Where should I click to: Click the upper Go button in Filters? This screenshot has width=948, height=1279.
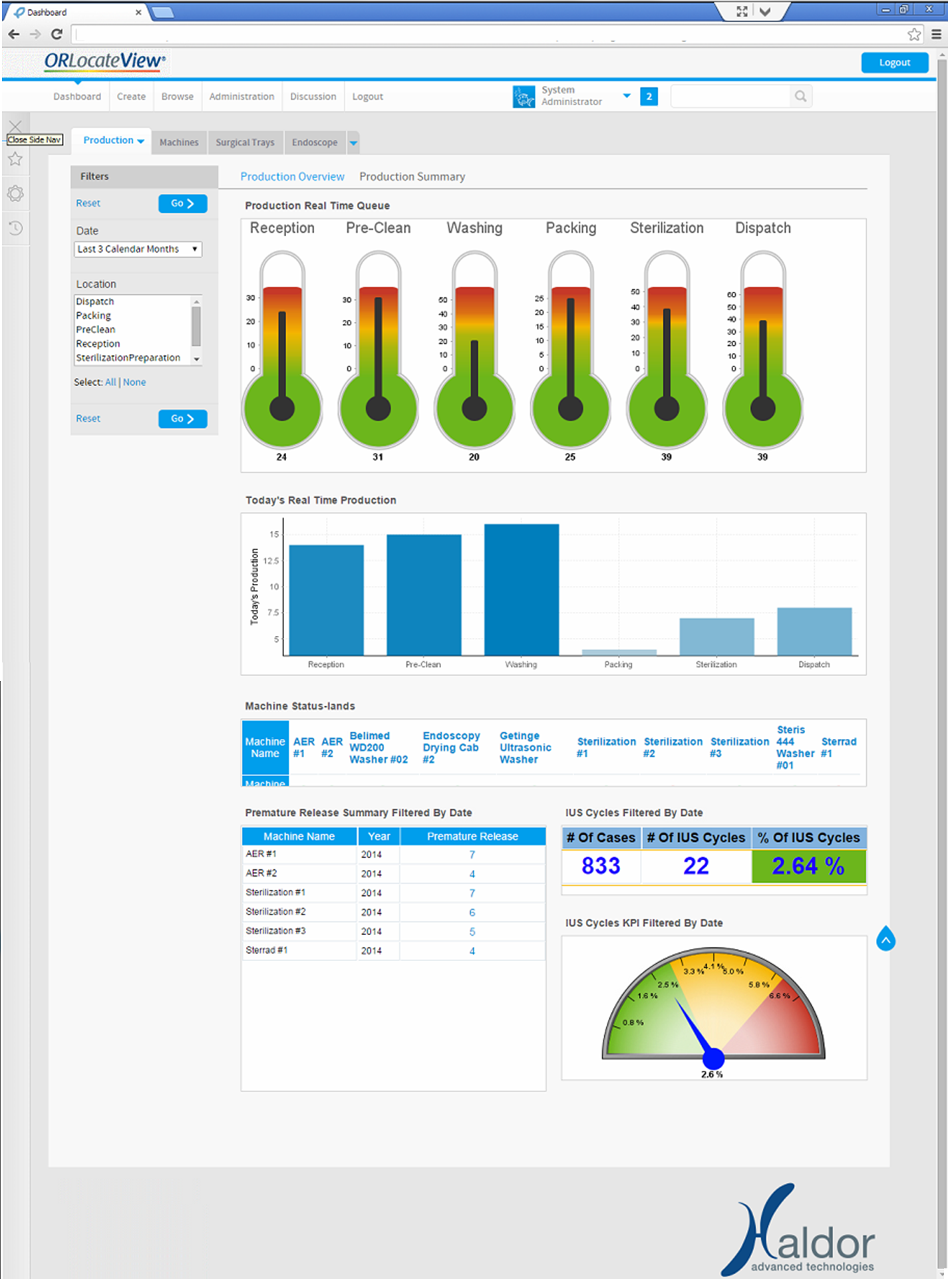pyautogui.click(x=182, y=204)
